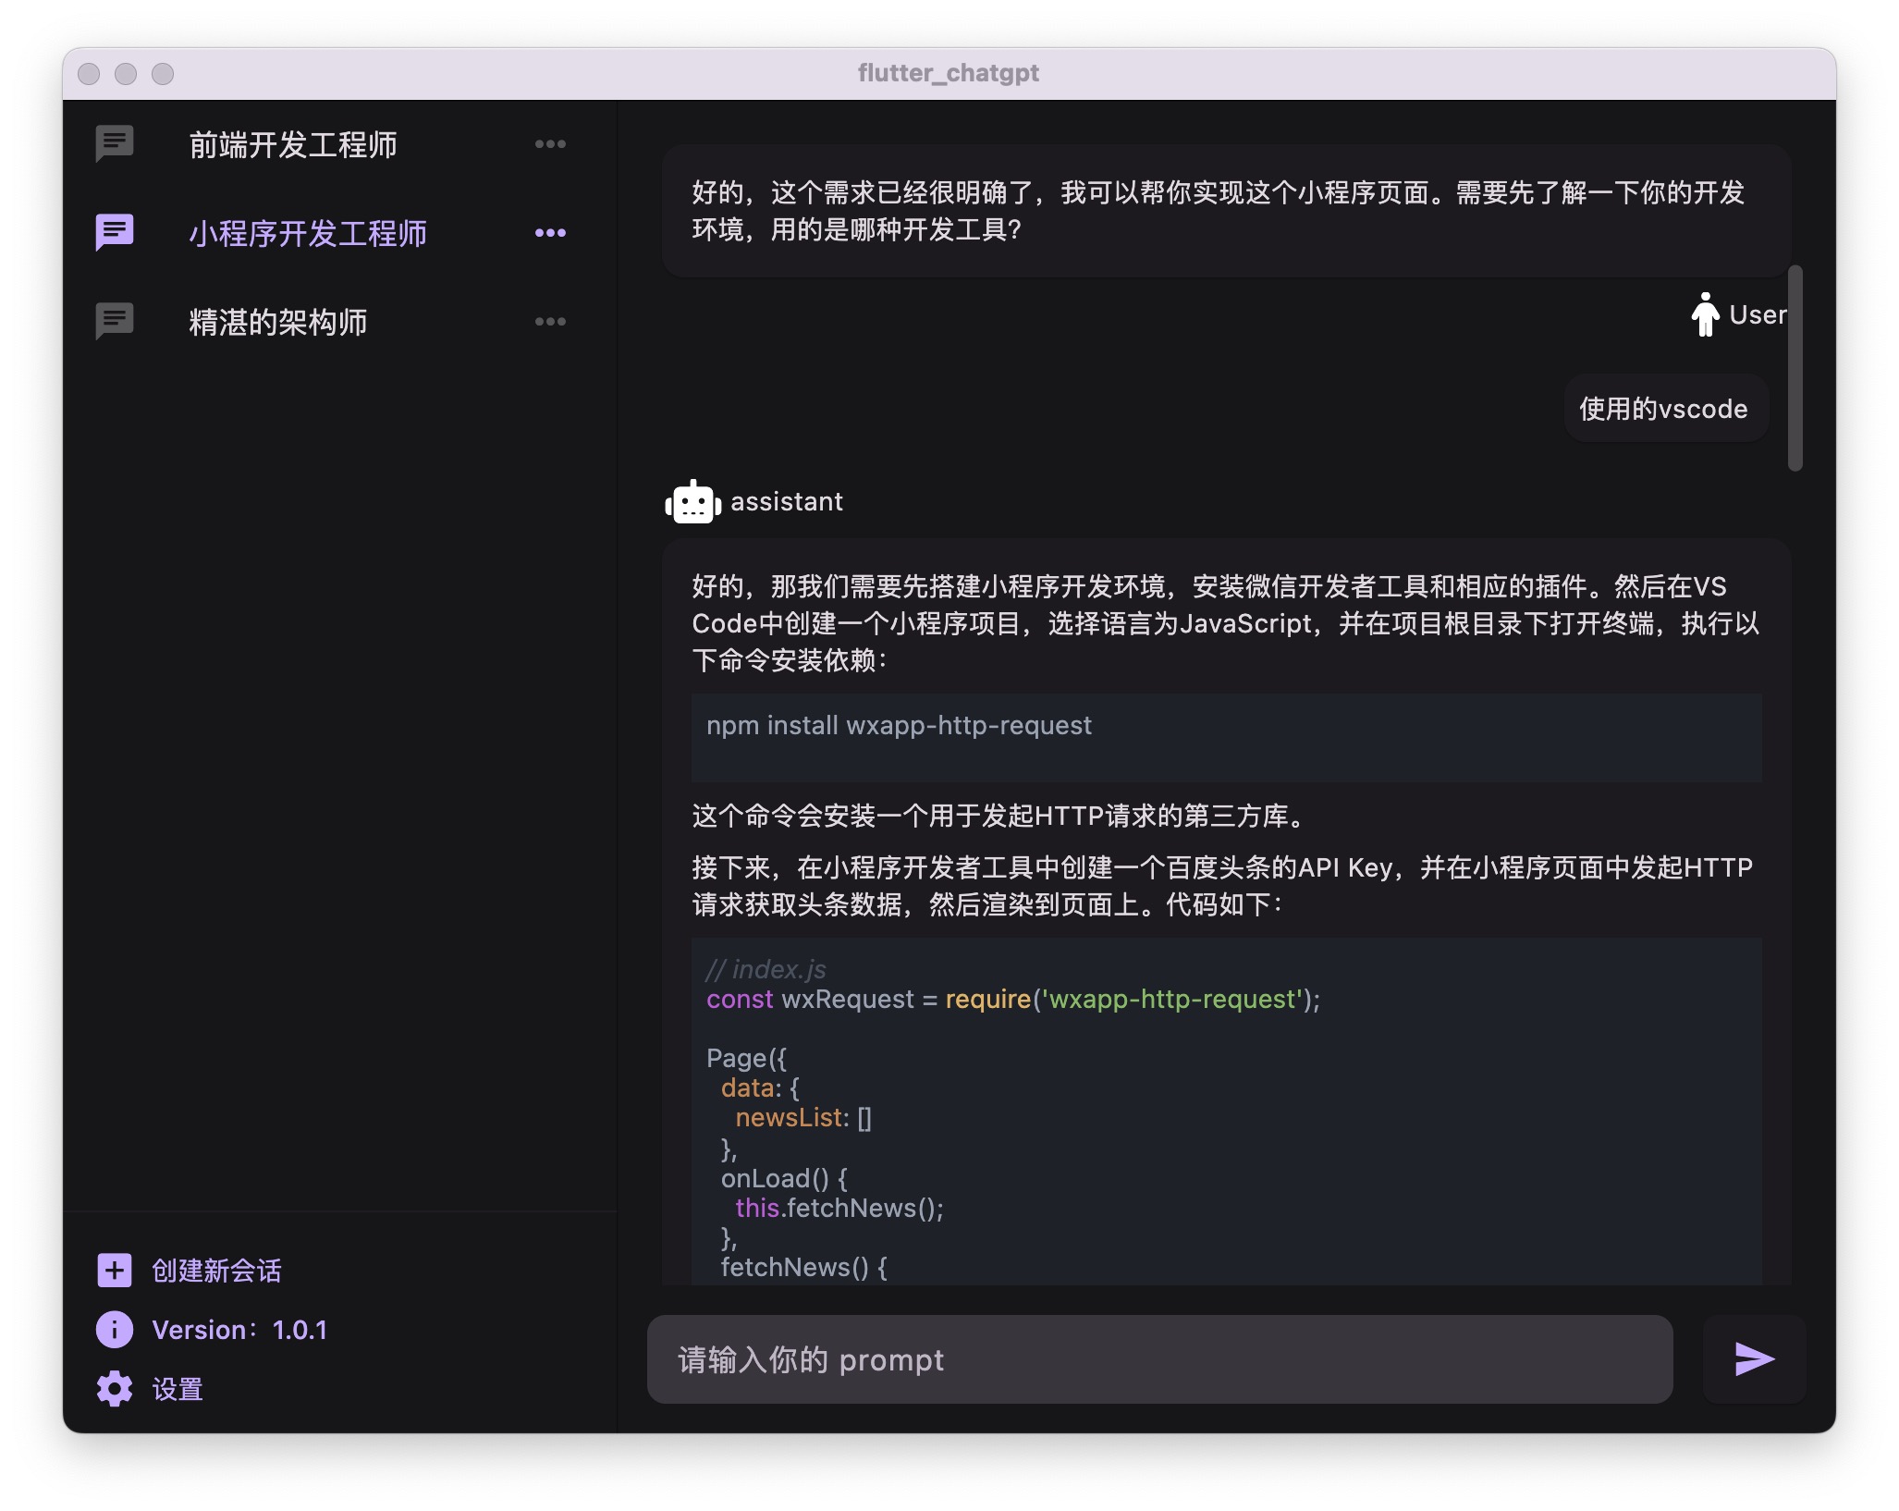Open more options for 精湛的架构师
1899x1511 pixels.
(550, 322)
